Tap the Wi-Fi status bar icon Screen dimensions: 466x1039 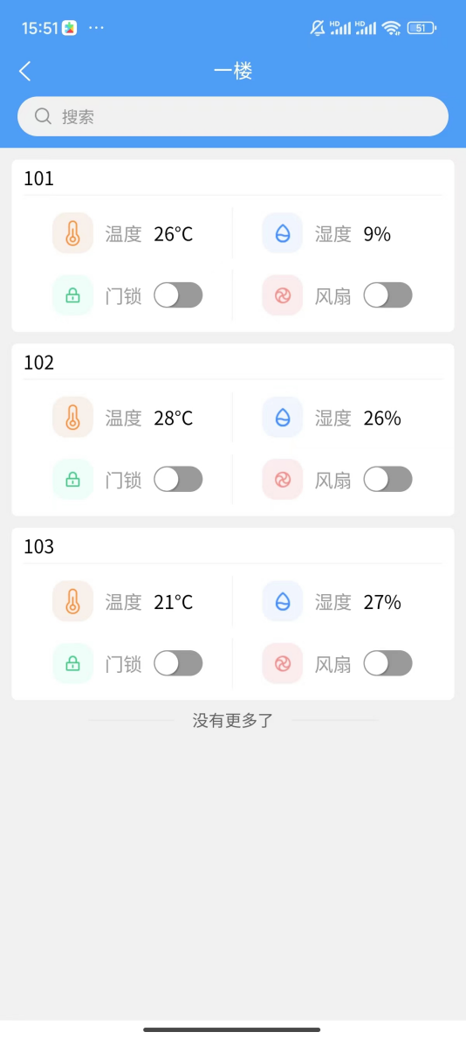pyautogui.click(x=391, y=28)
